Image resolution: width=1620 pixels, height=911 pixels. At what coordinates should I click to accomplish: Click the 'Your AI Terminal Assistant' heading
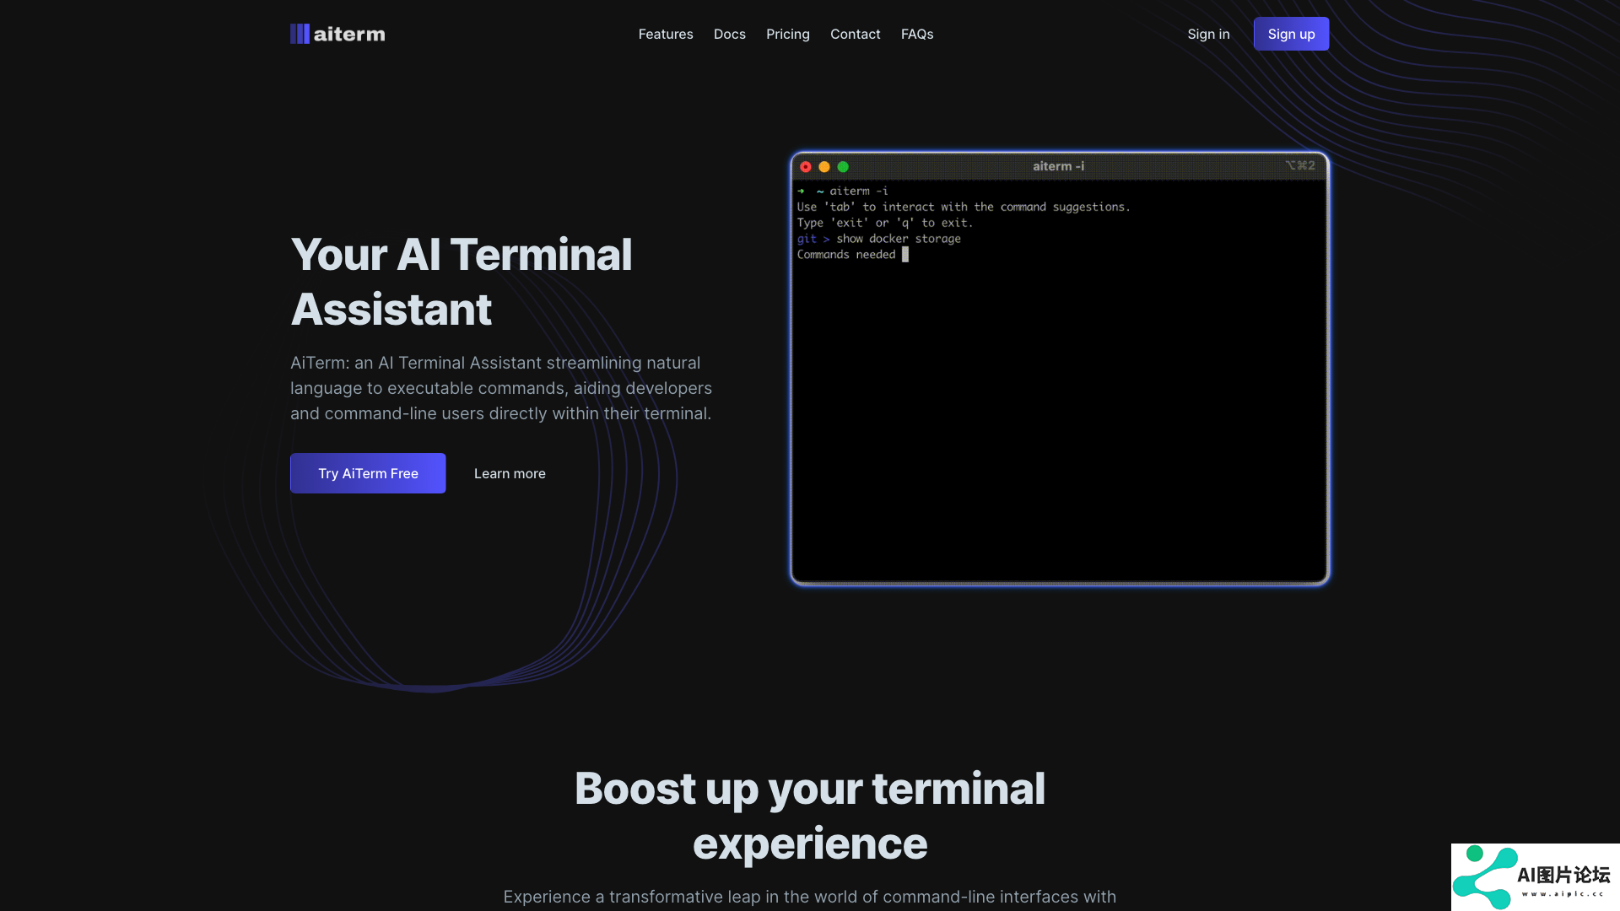(462, 282)
